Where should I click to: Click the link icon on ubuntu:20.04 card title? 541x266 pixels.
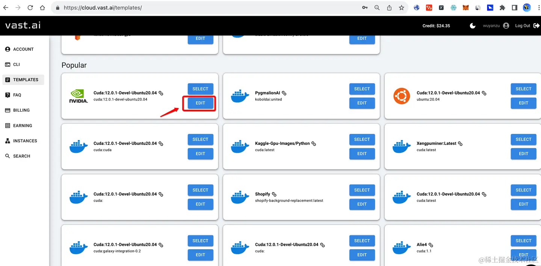pos(484,93)
